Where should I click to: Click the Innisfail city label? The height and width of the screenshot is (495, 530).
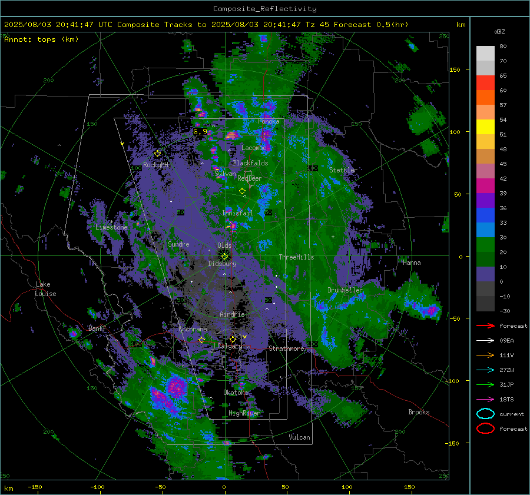click(x=237, y=213)
